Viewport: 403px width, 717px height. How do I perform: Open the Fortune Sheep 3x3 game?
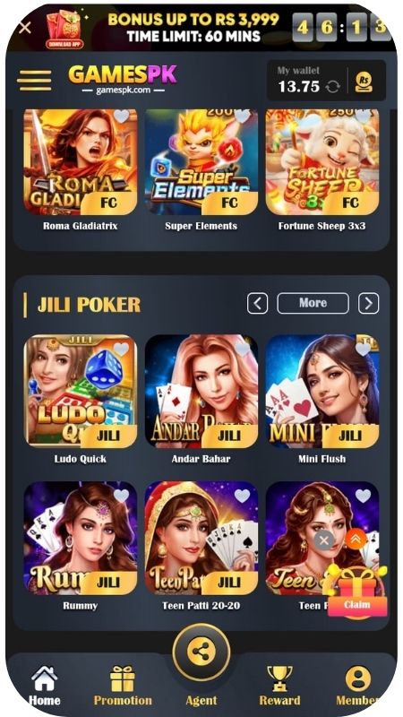click(322, 162)
